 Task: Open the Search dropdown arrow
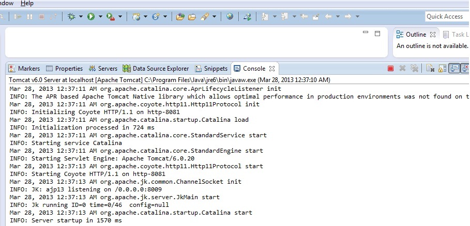pyautogui.click(x=214, y=17)
